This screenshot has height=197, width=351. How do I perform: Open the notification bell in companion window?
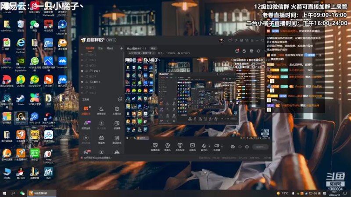point(258,51)
